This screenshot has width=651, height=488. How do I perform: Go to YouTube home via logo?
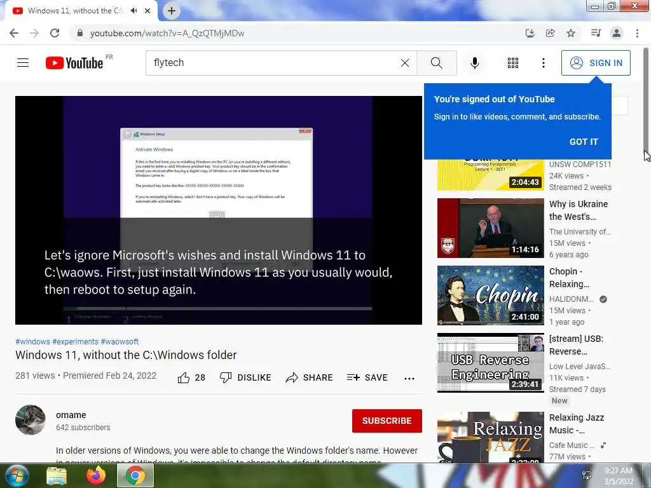point(75,63)
